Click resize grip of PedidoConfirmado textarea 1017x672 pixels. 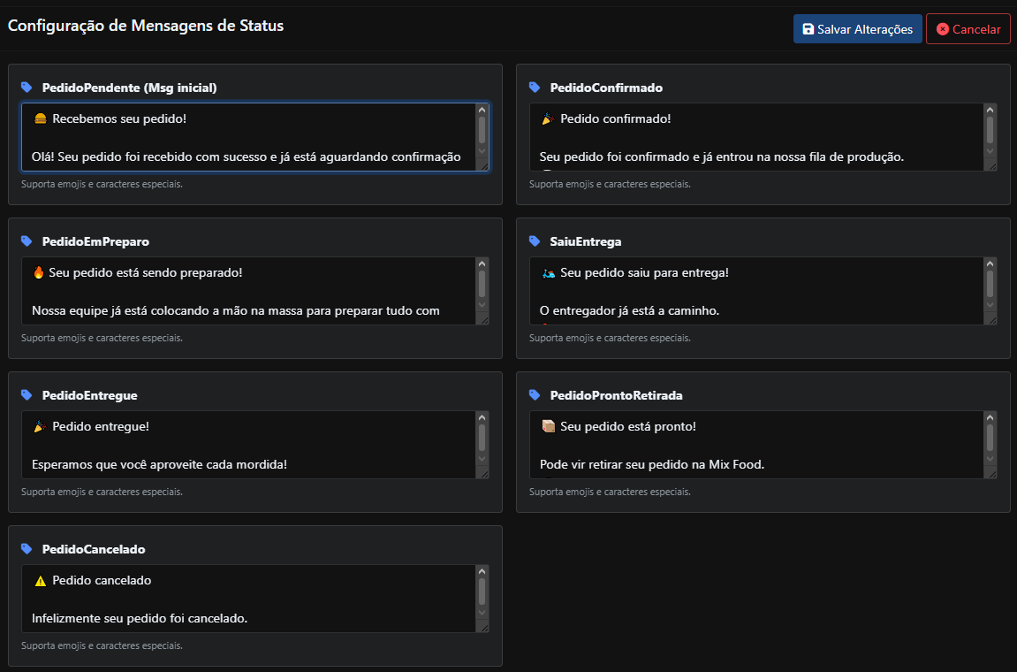tap(990, 165)
